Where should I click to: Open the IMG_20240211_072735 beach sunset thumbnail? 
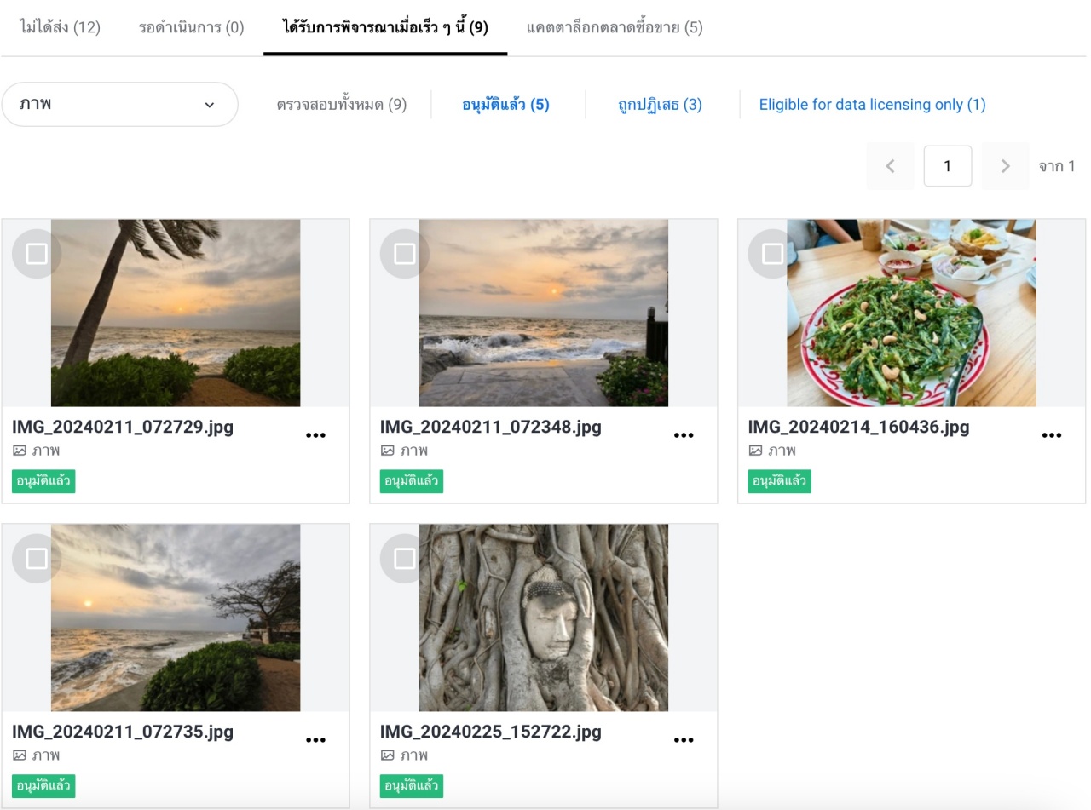pos(176,618)
